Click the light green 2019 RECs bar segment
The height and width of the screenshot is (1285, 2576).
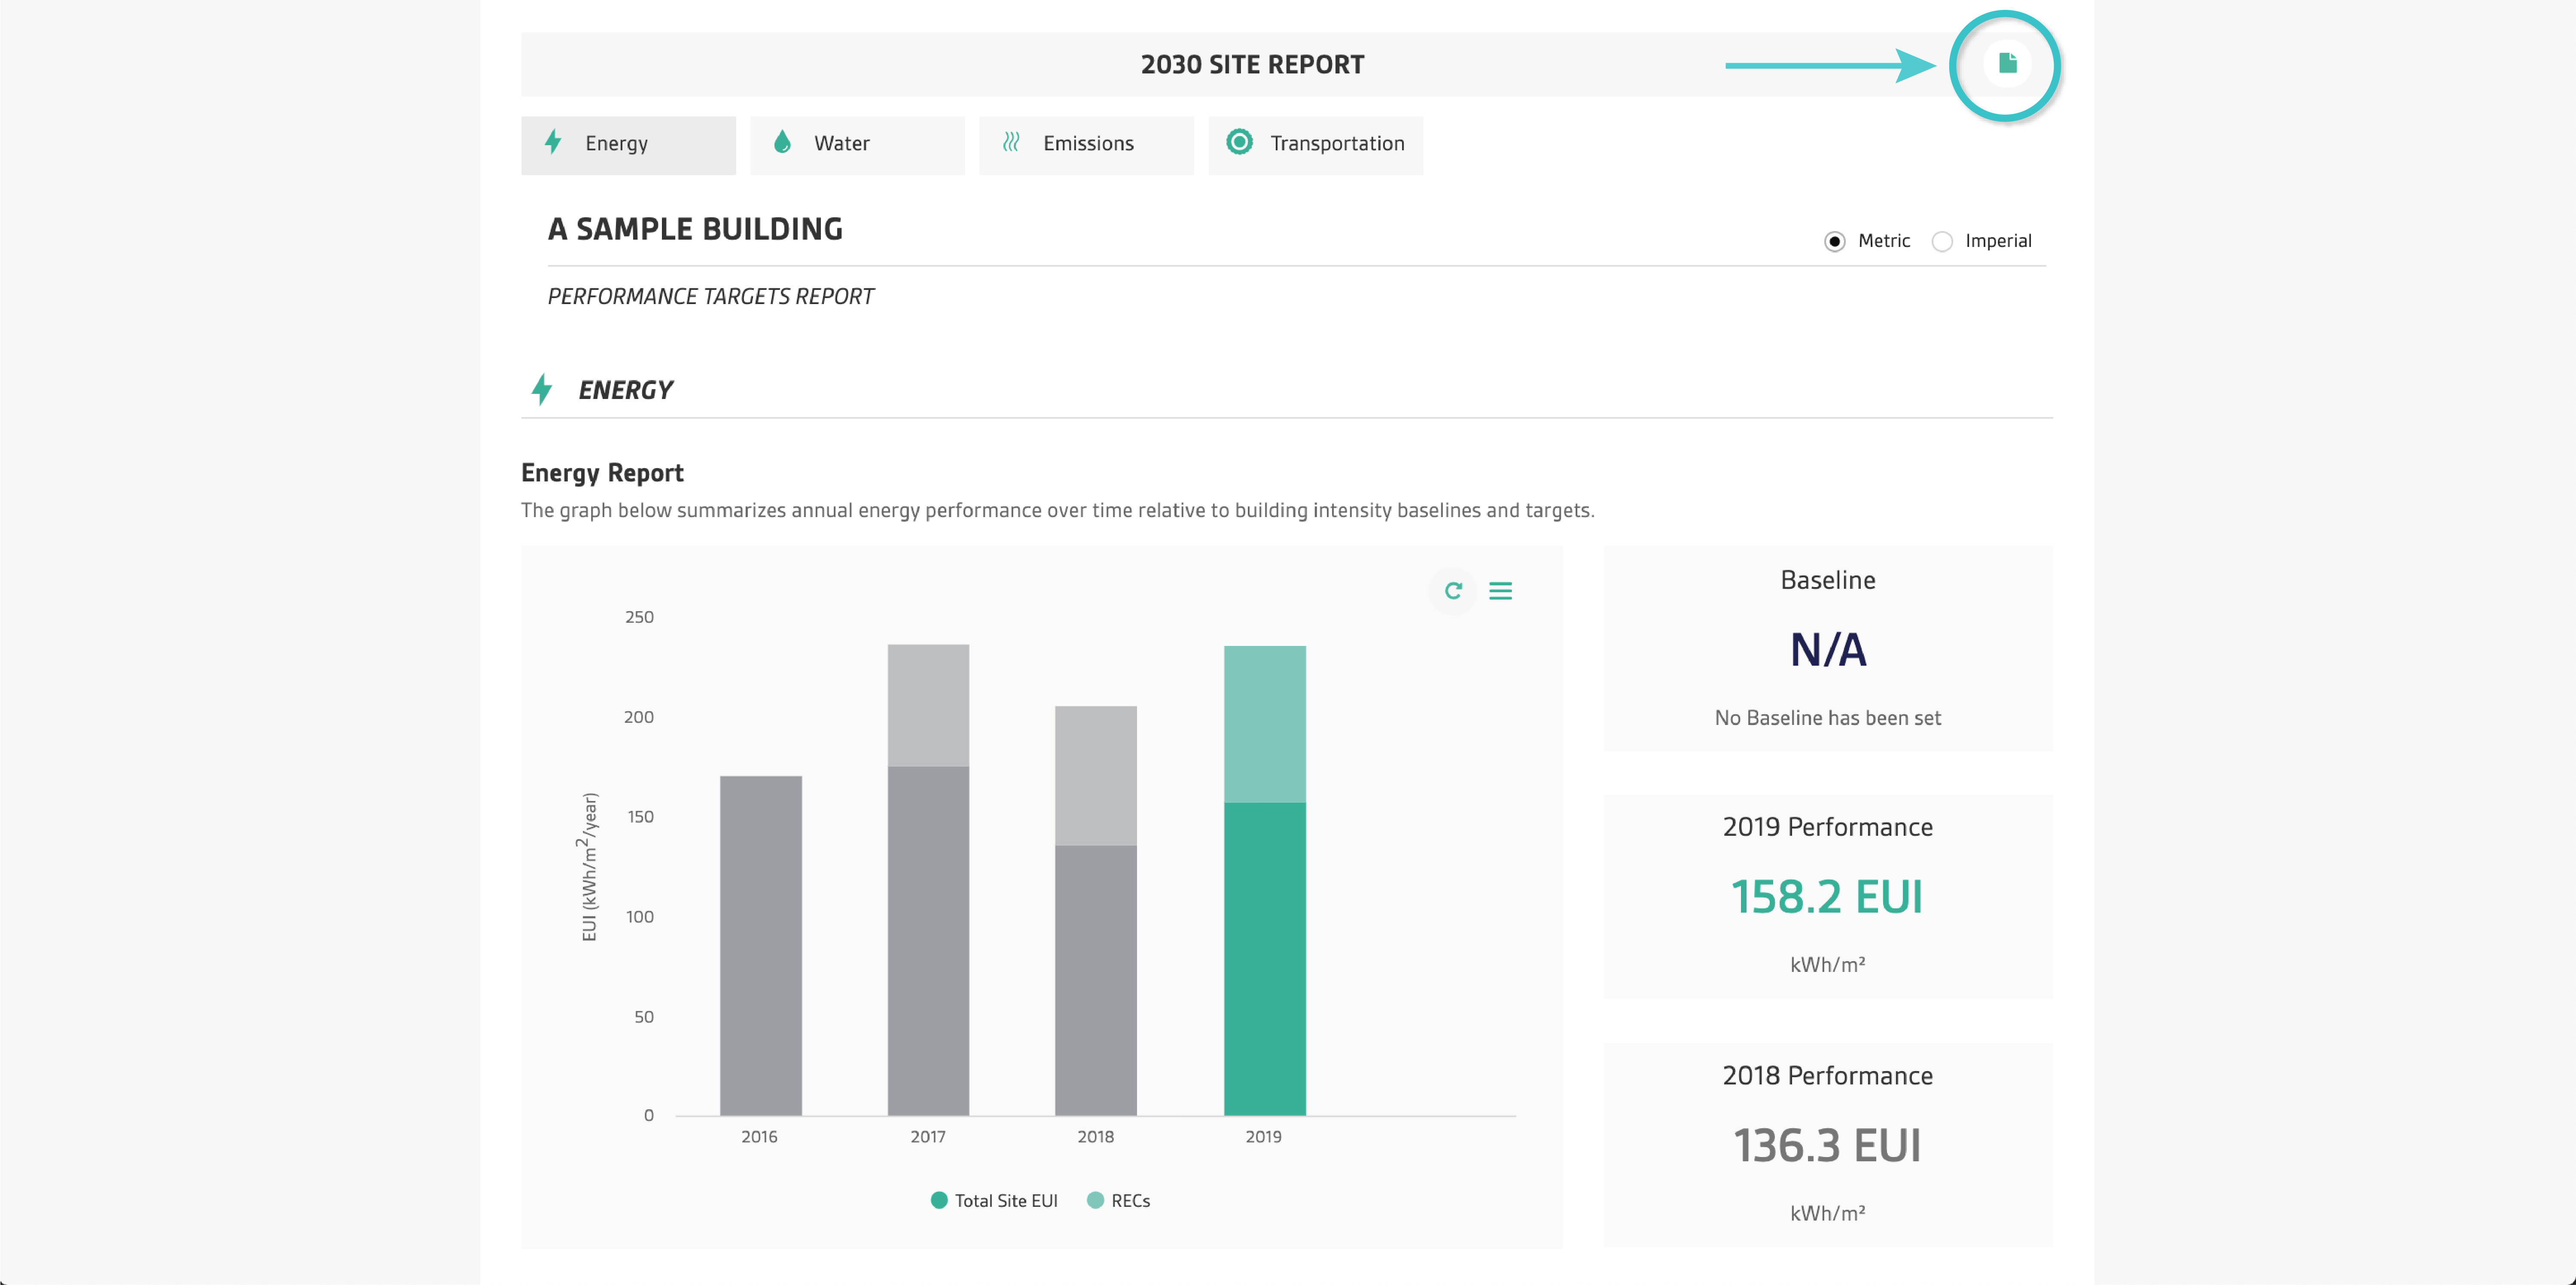[x=1265, y=725]
